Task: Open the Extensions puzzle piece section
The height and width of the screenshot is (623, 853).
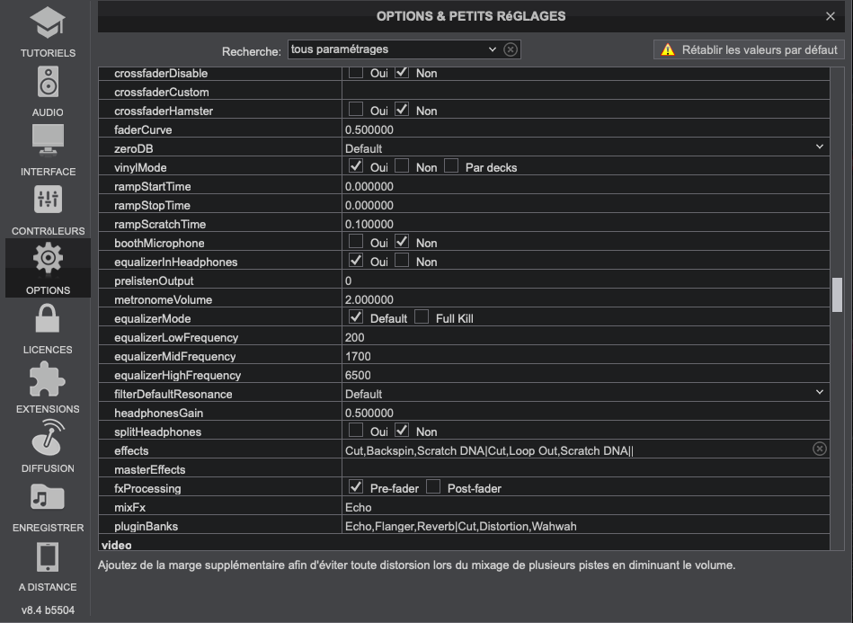Action: tap(48, 384)
